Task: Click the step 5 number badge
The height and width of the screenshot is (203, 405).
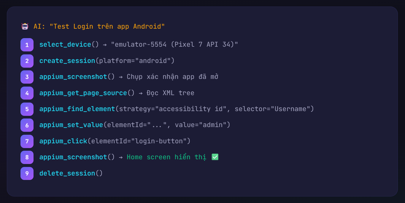Action: click(27, 109)
